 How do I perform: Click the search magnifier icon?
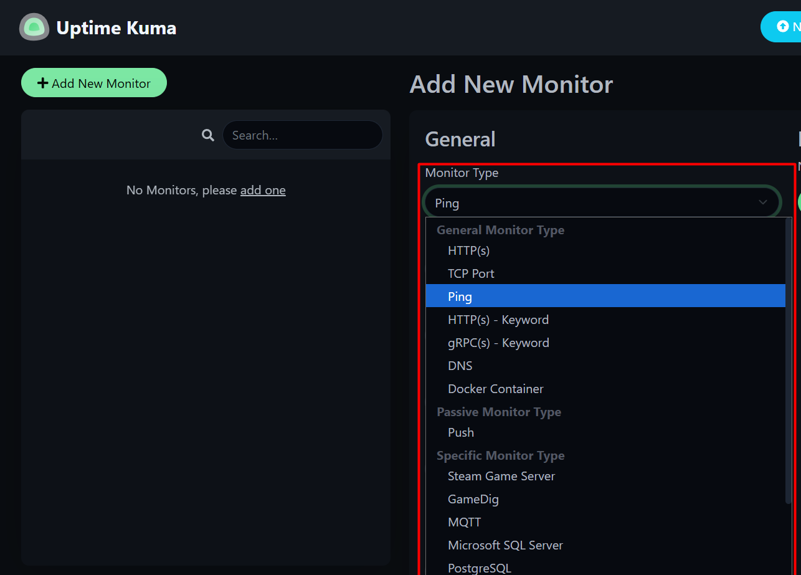point(208,135)
